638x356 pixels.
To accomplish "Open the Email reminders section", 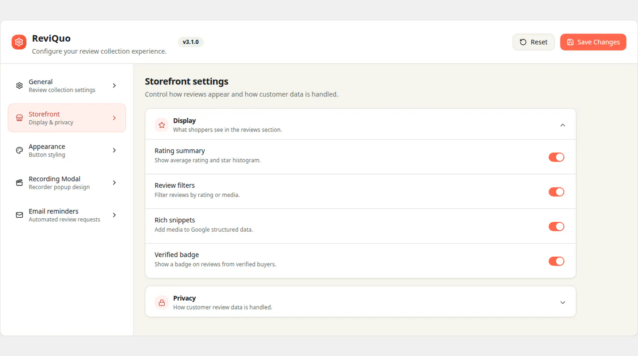I will click(67, 215).
